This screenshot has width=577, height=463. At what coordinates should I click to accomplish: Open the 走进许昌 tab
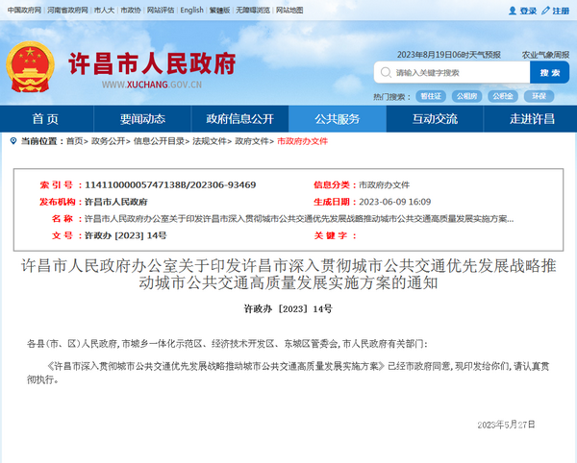532,119
